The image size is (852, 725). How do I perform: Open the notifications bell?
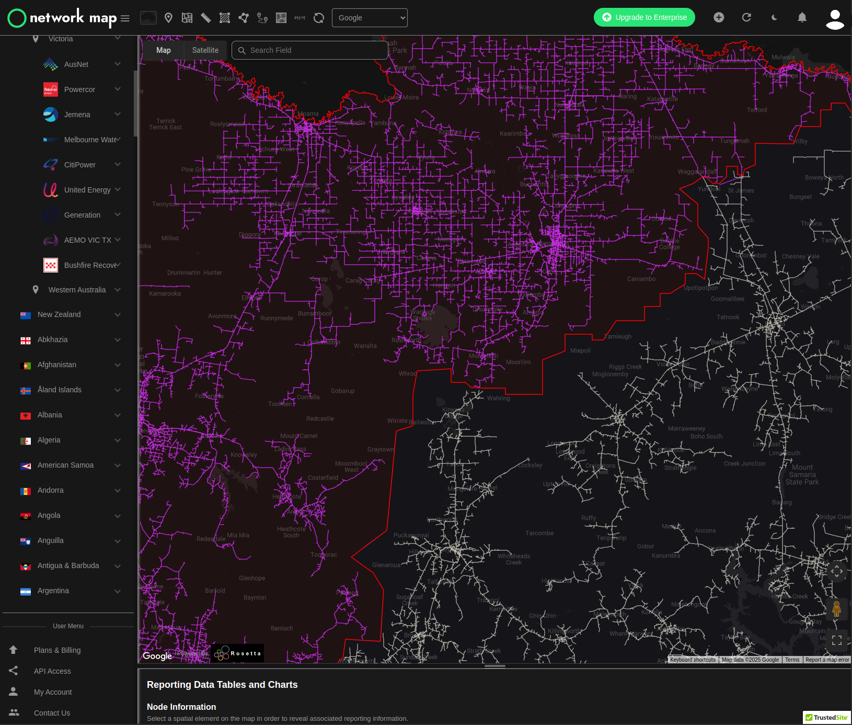802,17
